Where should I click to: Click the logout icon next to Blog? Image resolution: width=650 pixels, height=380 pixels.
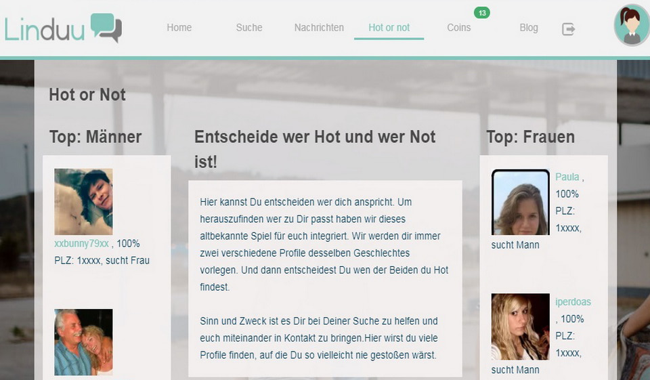[x=568, y=28]
